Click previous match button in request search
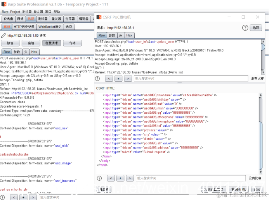 (x=109, y=79)
